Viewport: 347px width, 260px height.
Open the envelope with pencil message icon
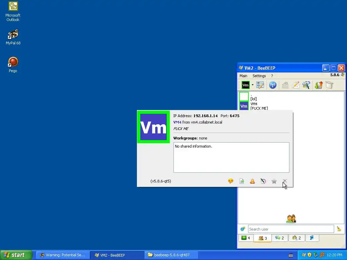pos(295,85)
